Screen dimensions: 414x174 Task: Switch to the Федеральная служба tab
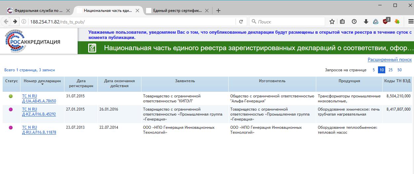pos(38,11)
